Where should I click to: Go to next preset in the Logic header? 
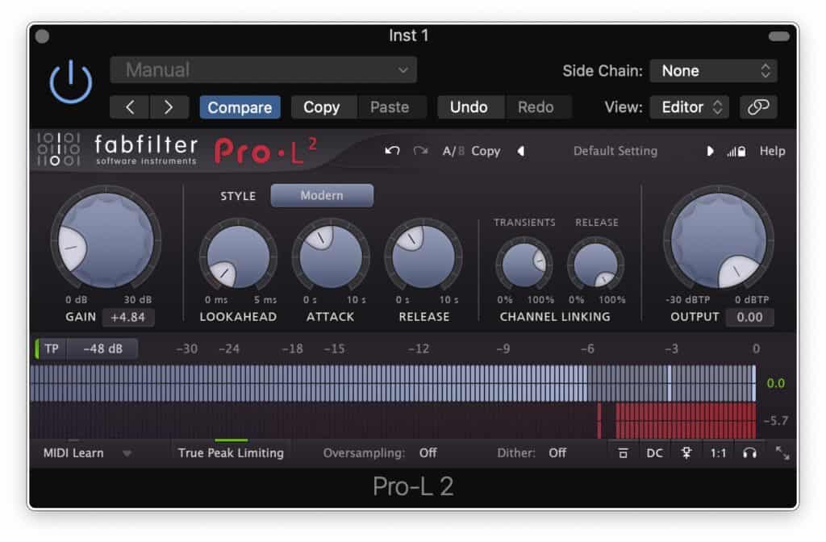coord(169,107)
